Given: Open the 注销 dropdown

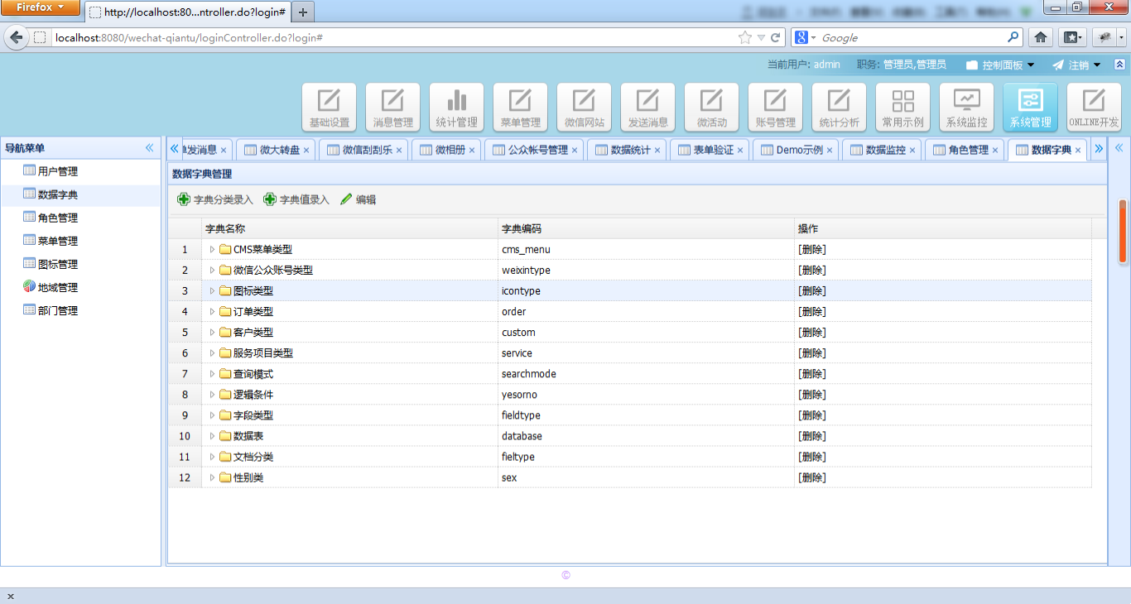Looking at the screenshot, I should [x=1076, y=65].
